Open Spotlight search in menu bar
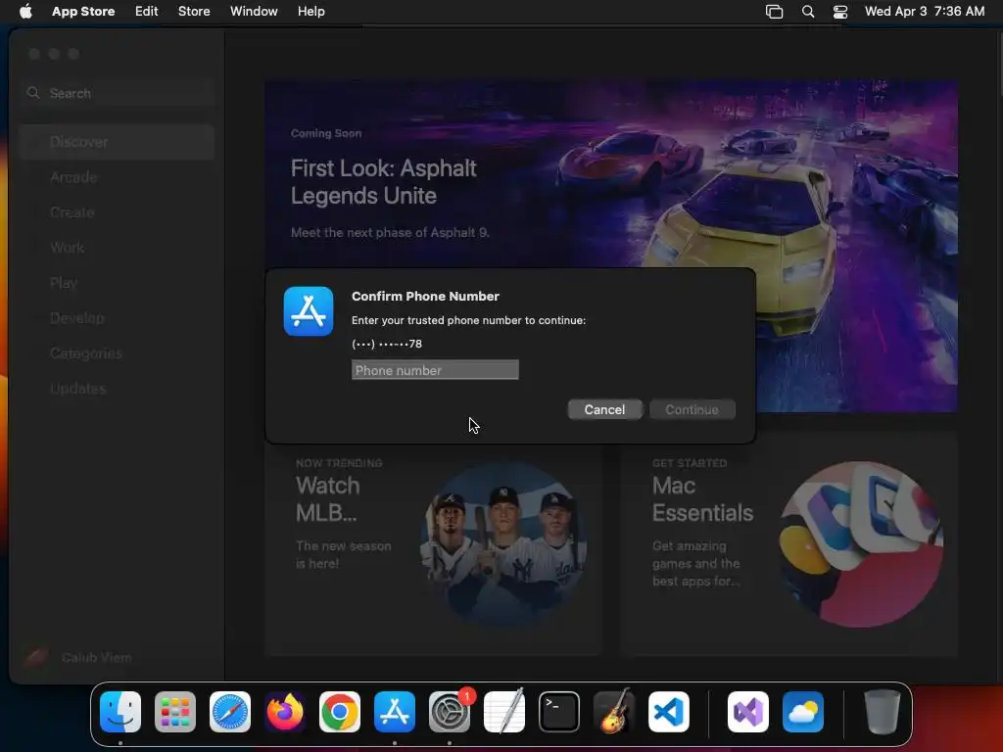 (x=808, y=12)
